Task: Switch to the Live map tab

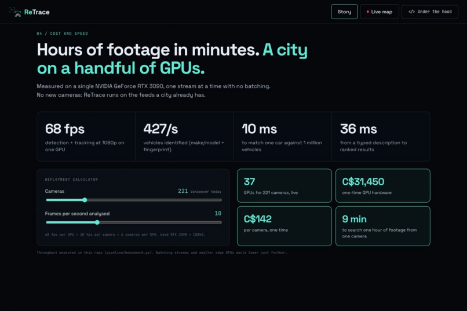Action: tap(380, 12)
